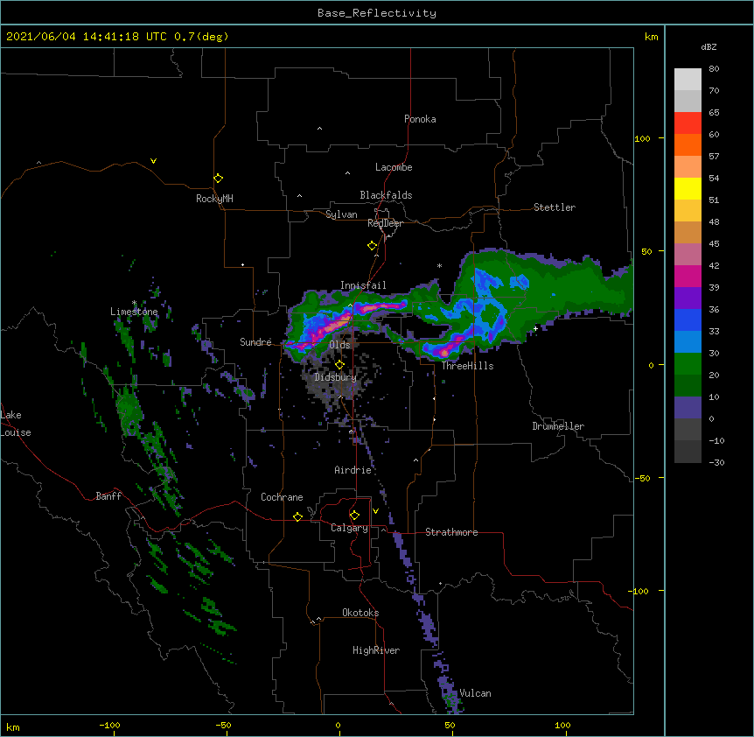Click the Okotoks label
Screen dimensions: 754x737
point(360,613)
